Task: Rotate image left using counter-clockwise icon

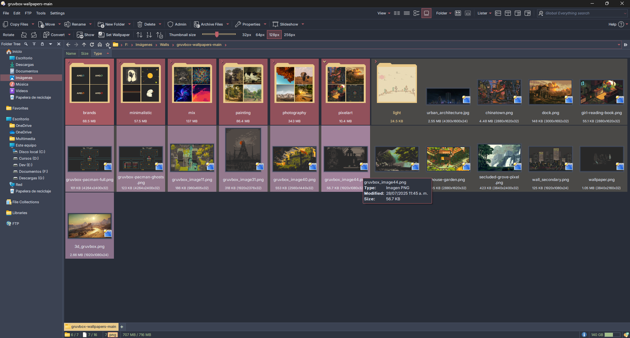Action: click(x=24, y=35)
